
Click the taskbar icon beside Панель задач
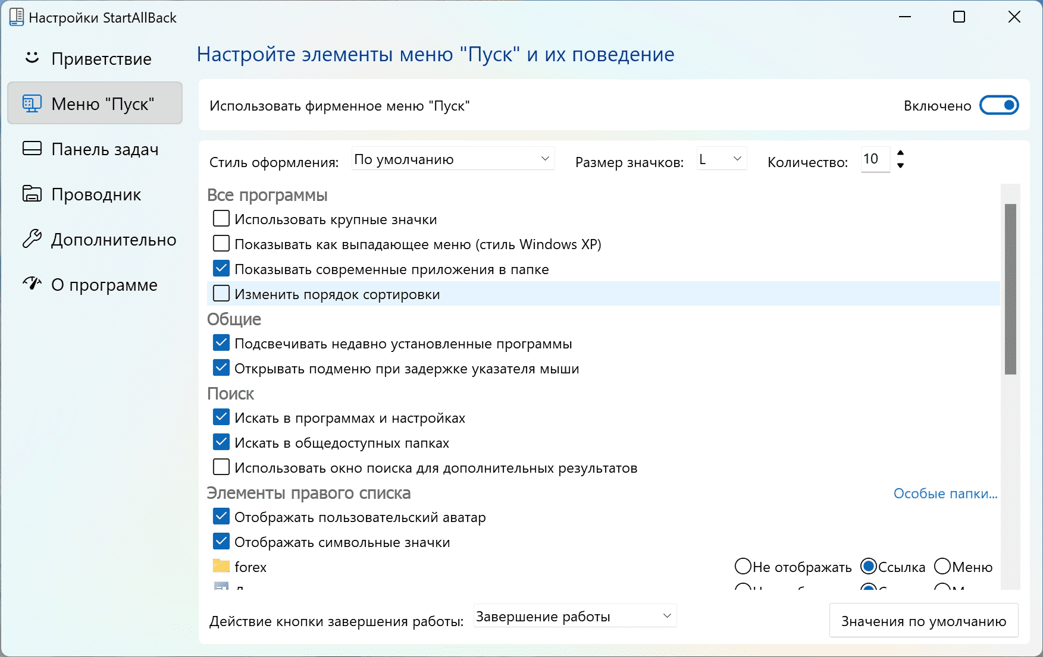pyautogui.click(x=32, y=149)
